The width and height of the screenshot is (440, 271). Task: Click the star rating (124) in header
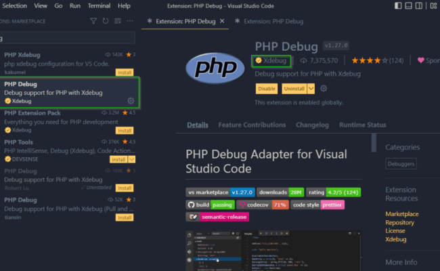[378, 60]
